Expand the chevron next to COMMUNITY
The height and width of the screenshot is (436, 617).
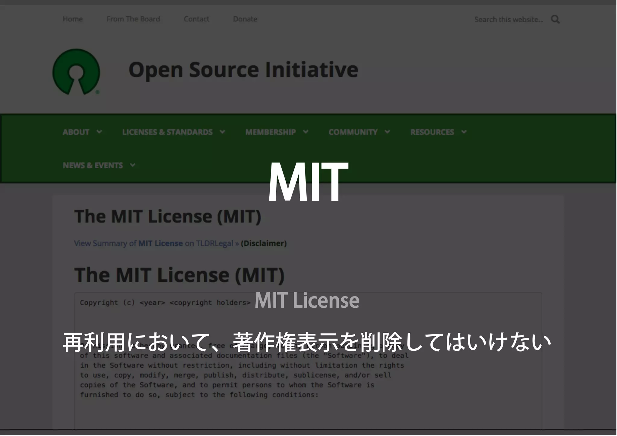pos(387,132)
